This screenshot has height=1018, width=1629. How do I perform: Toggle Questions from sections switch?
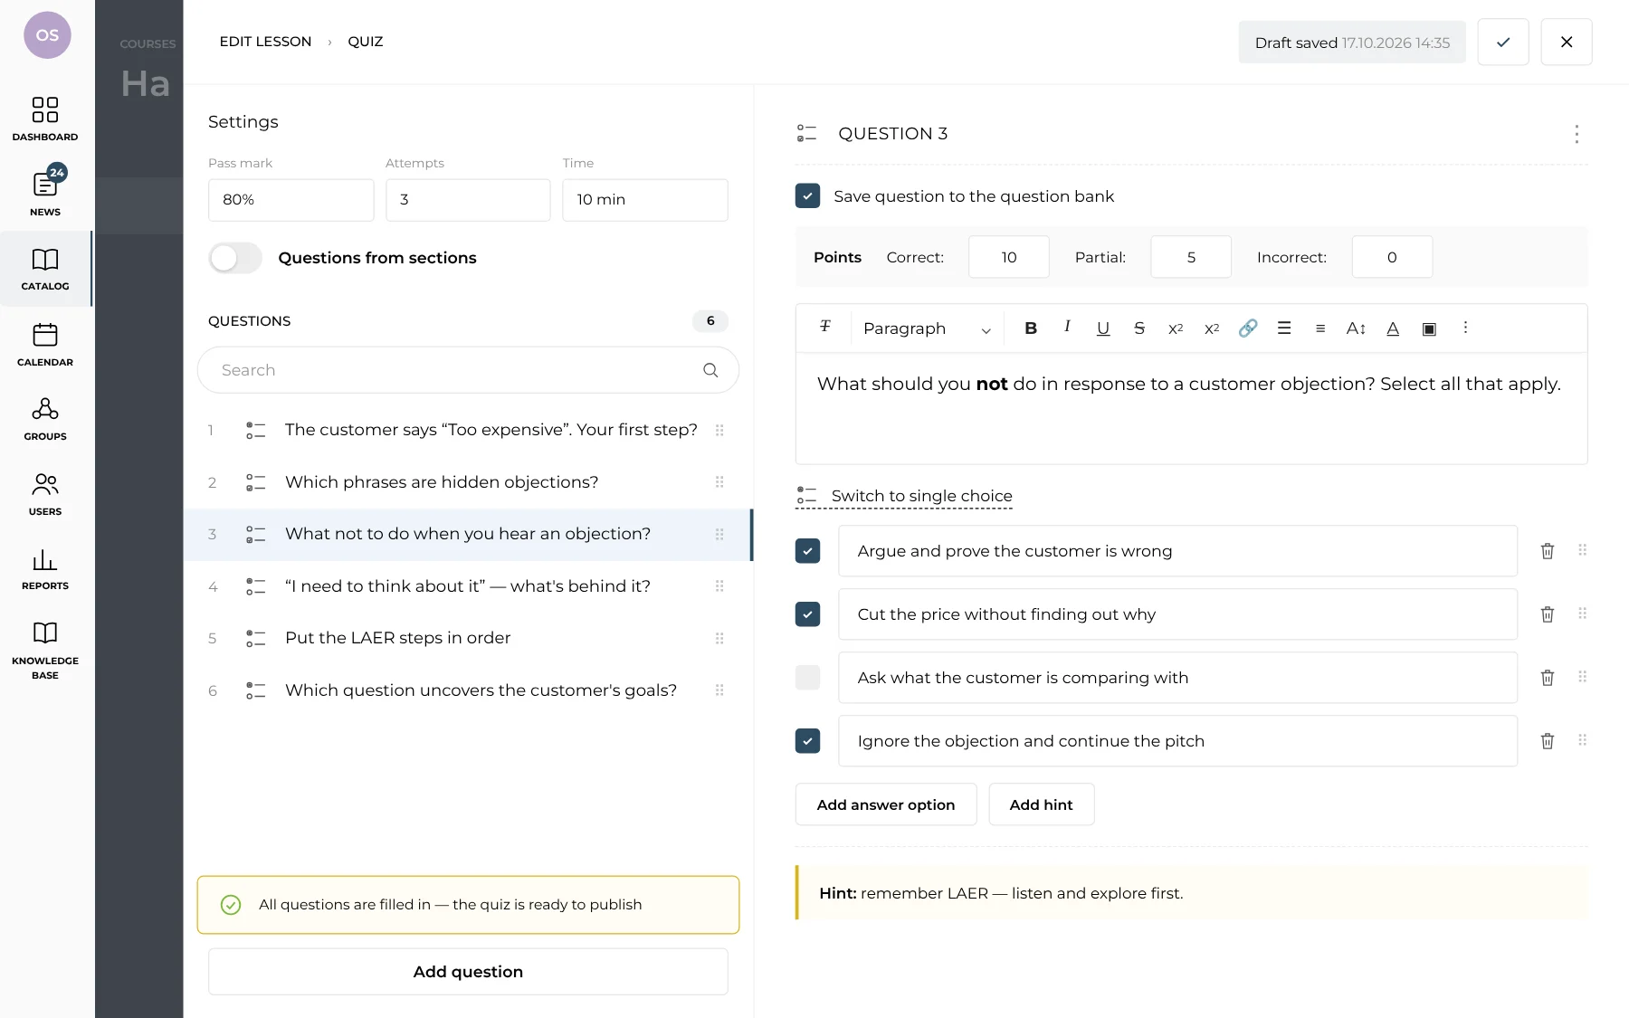[x=235, y=258]
